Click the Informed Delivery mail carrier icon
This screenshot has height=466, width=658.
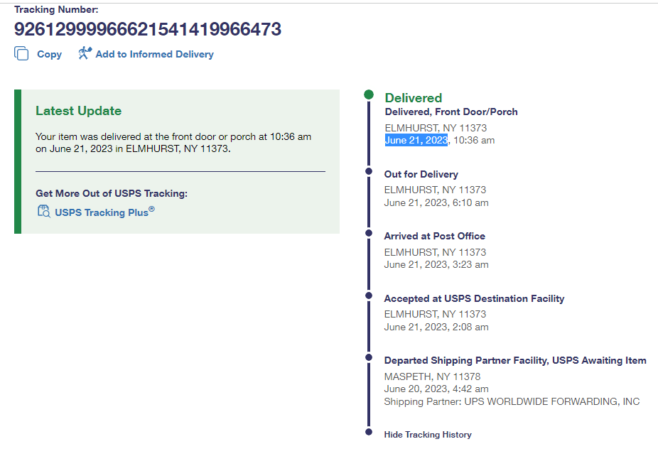click(x=85, y=53)
